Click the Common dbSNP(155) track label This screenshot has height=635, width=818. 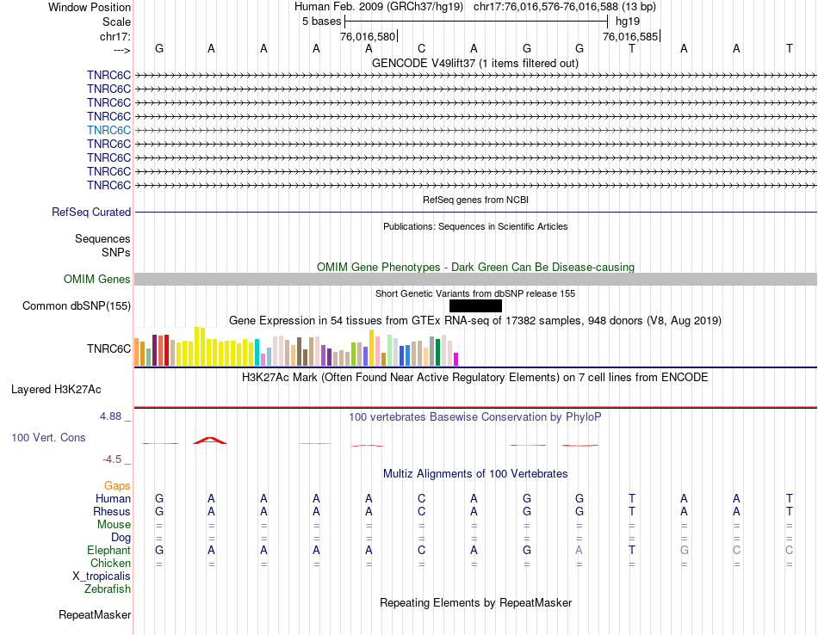click(76, 306)
